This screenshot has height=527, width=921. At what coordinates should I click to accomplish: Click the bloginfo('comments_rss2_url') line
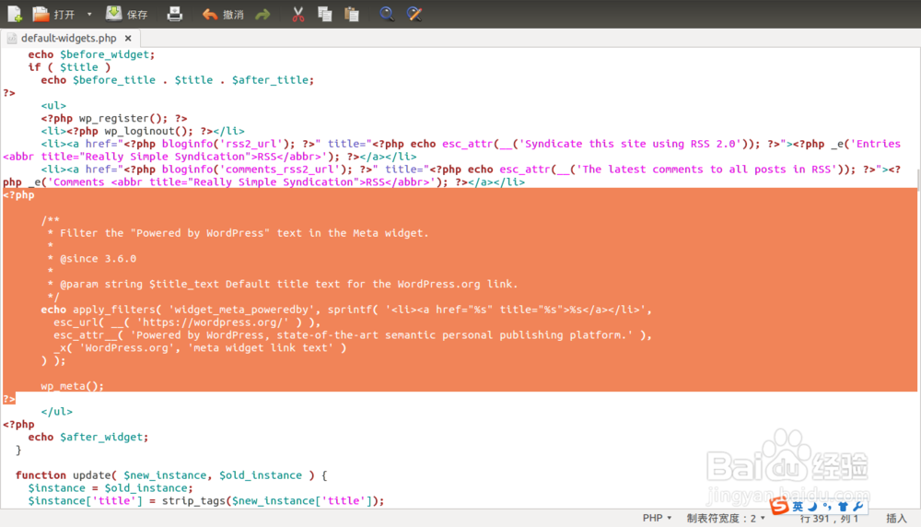tap(471, 170)
